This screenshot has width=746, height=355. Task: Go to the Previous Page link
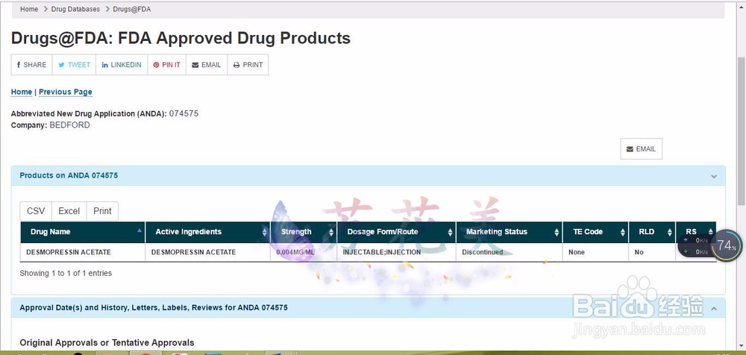point(66,92)
